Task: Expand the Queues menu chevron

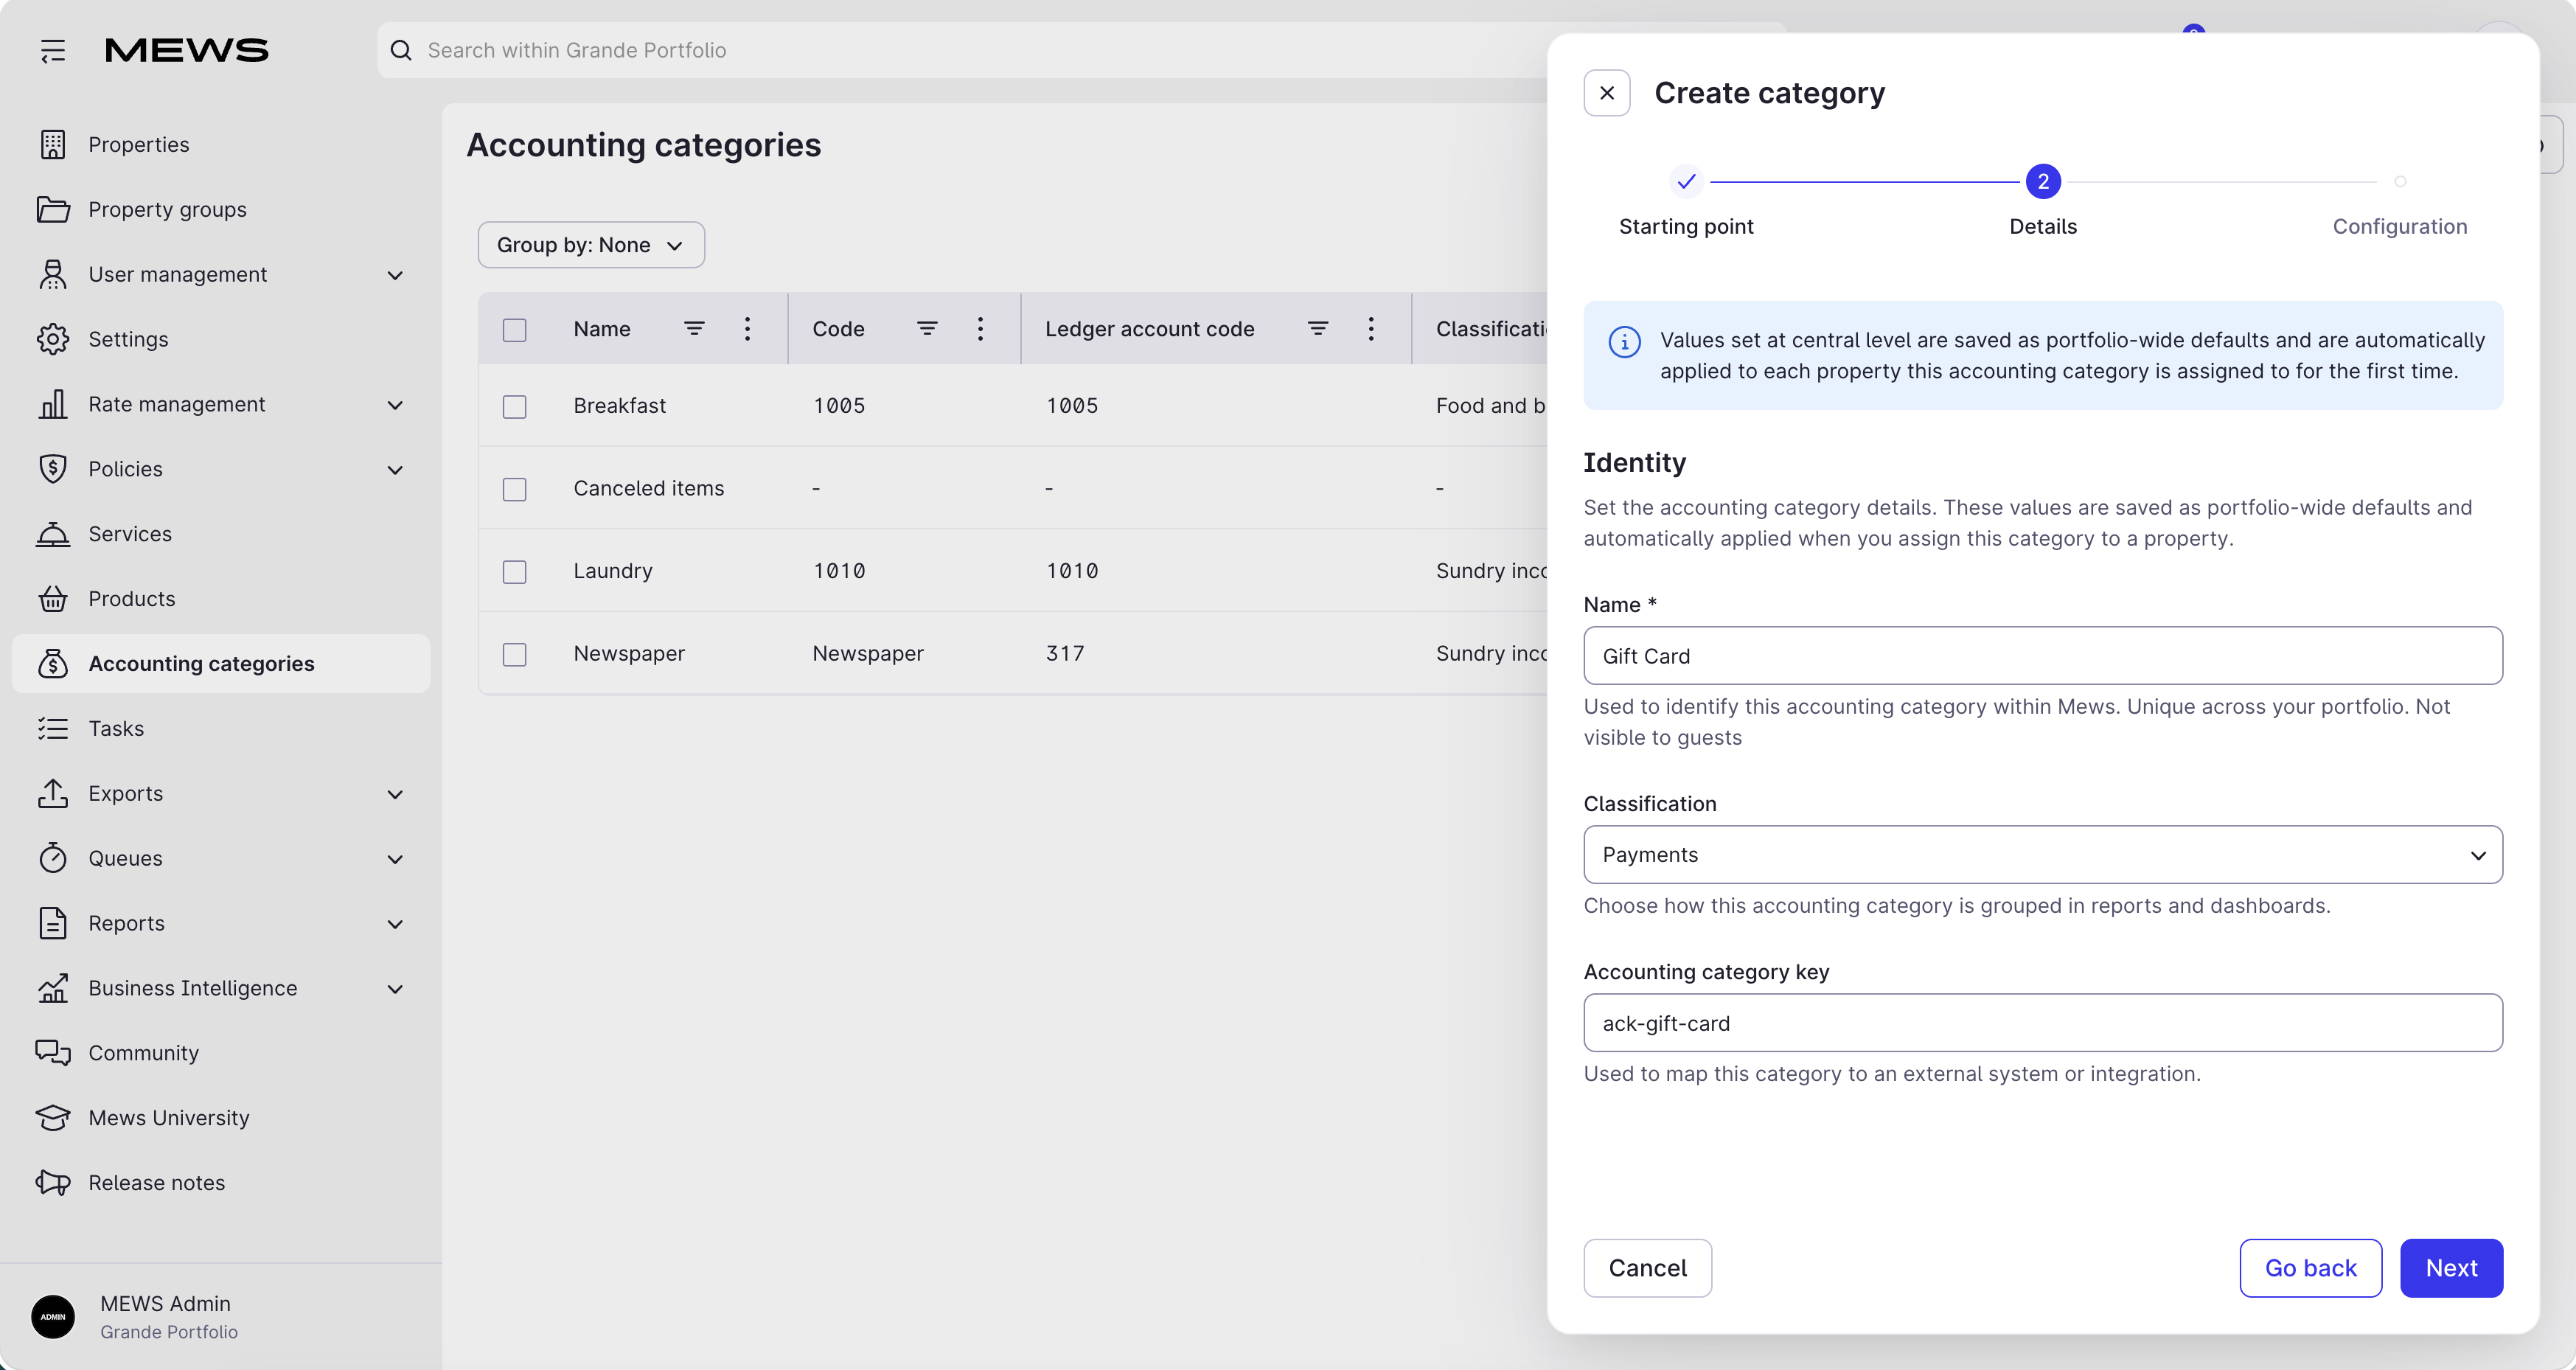Action: pos(395,859)
